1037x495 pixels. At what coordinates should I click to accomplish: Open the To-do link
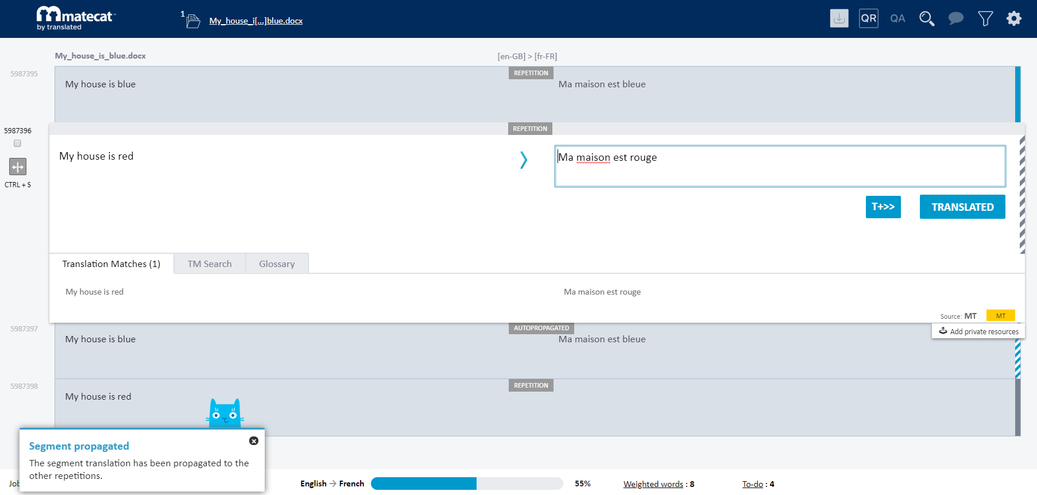pyautogui.click(x=752, y=484)
